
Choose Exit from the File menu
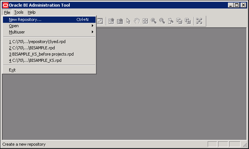(49, 70)
